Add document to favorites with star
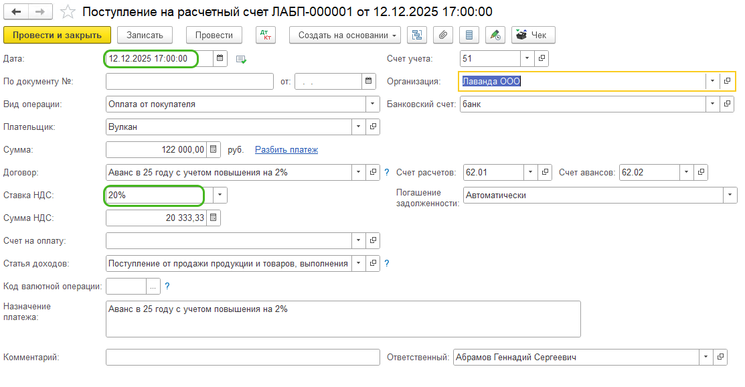Screen dimensions: 745x387 tap(67, 12)
